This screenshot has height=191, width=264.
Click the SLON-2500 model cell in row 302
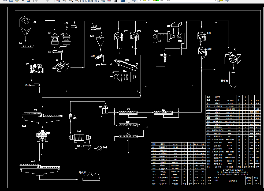175,178
